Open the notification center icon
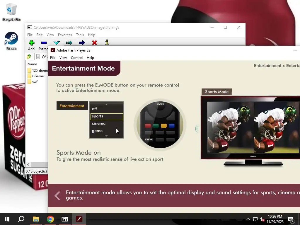300x225 pixels. click(x=291, y=219)
